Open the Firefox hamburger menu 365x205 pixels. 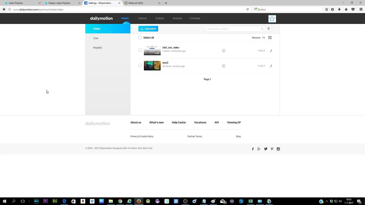tap(361, 9)
